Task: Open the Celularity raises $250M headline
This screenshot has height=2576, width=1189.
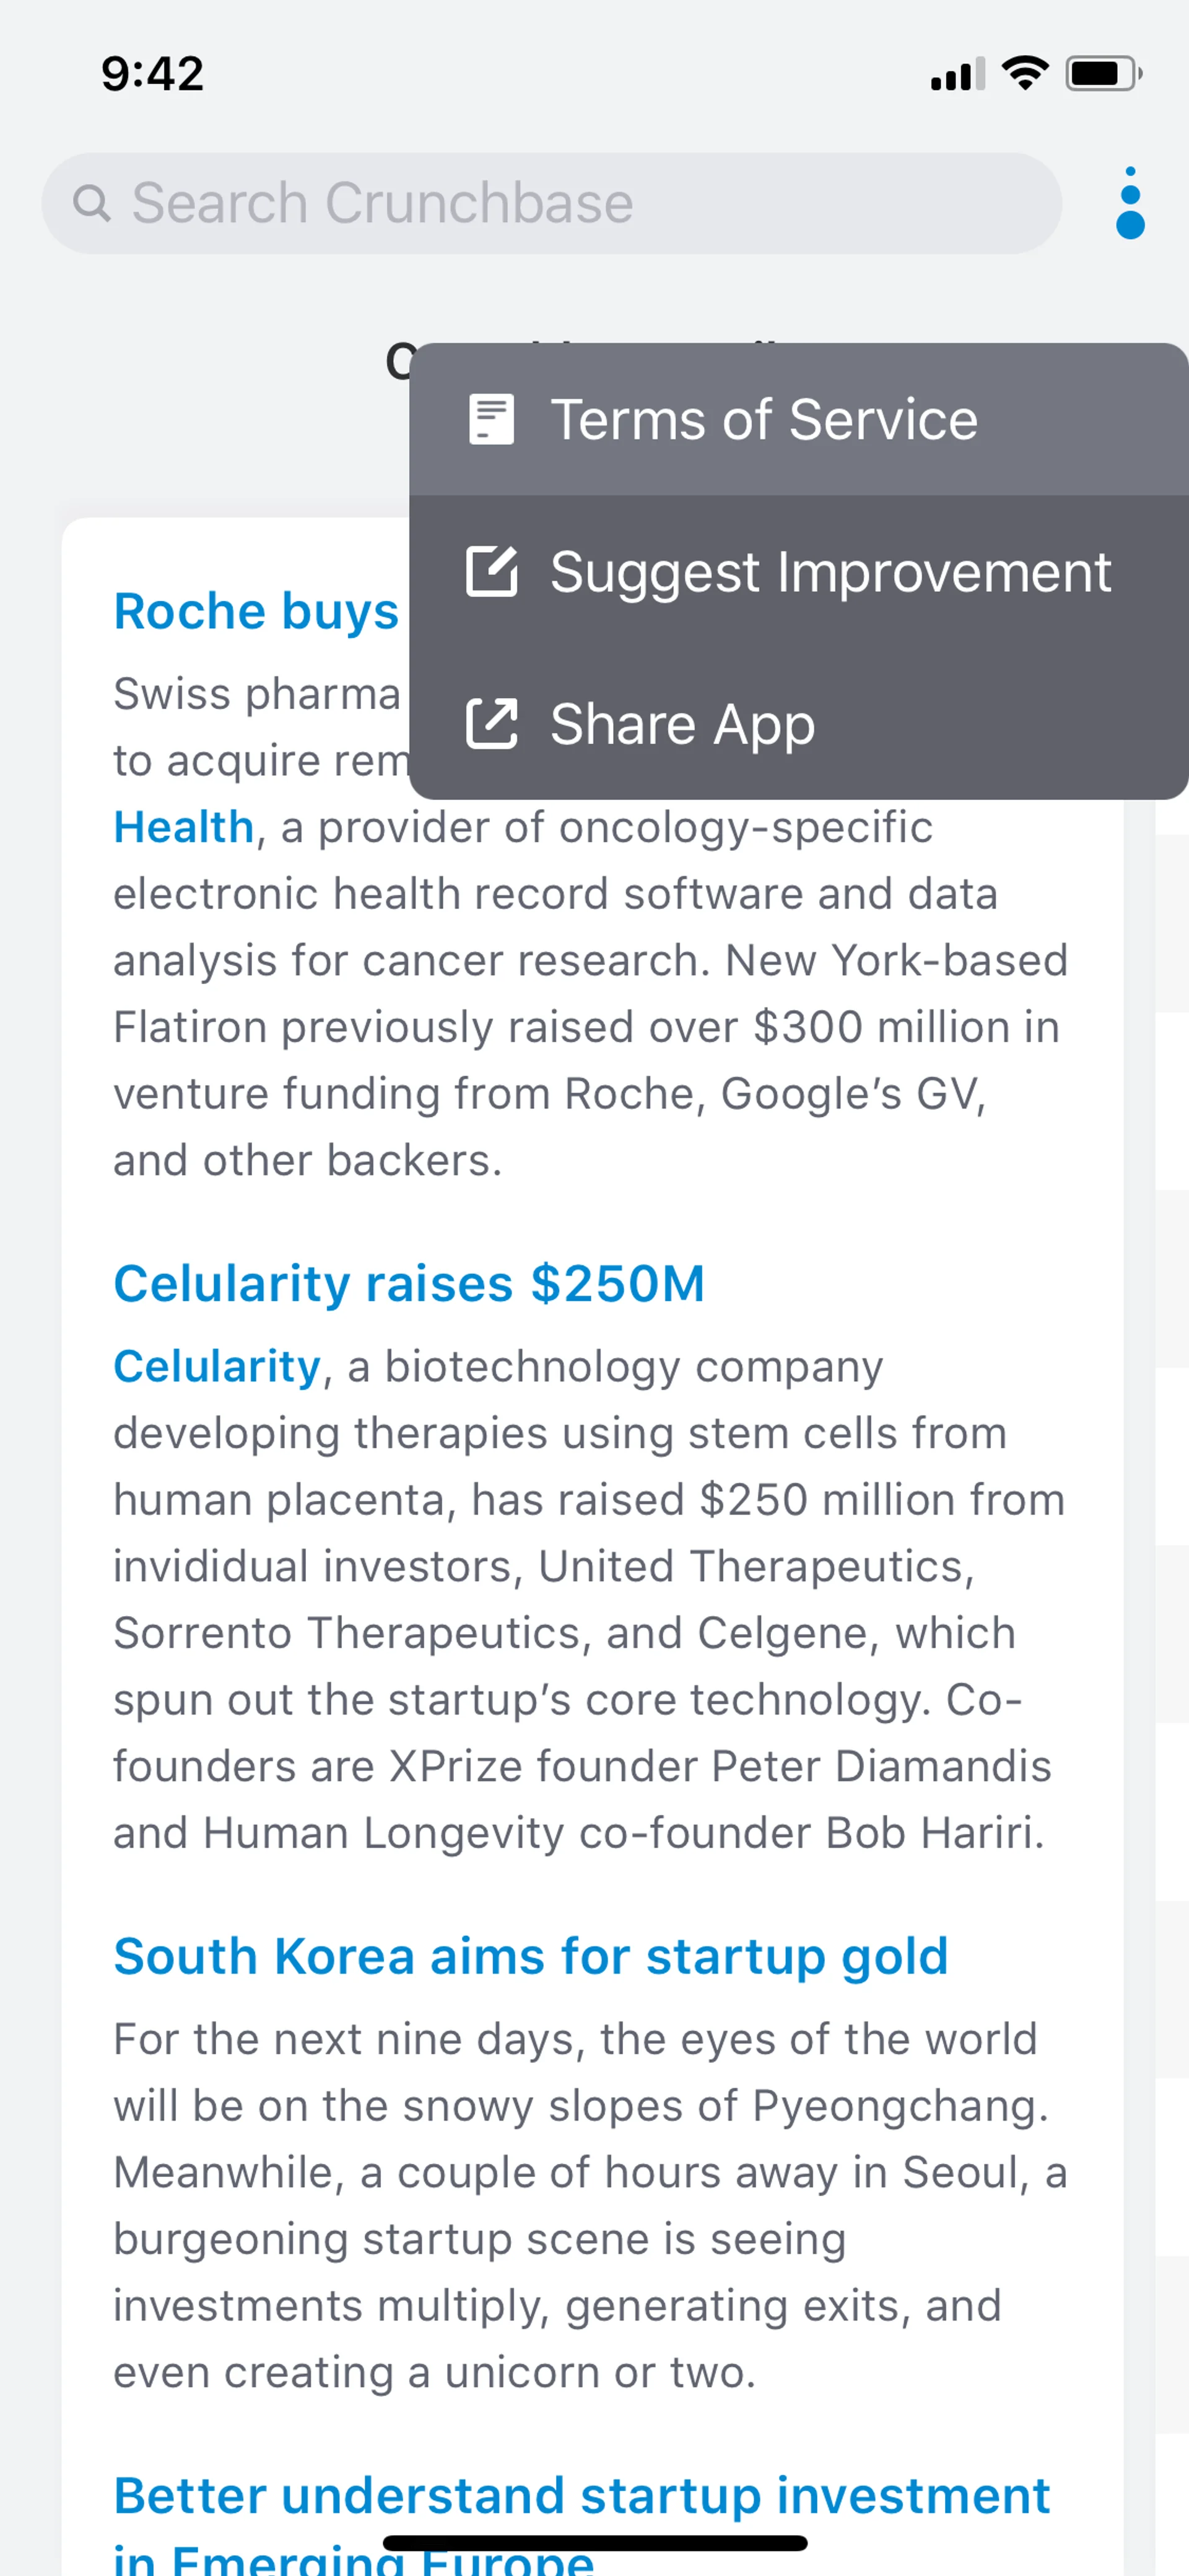Action: click(409, 1284)
